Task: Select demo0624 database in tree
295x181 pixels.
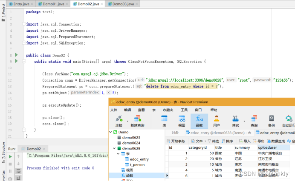Action: [x=131, y=143]
